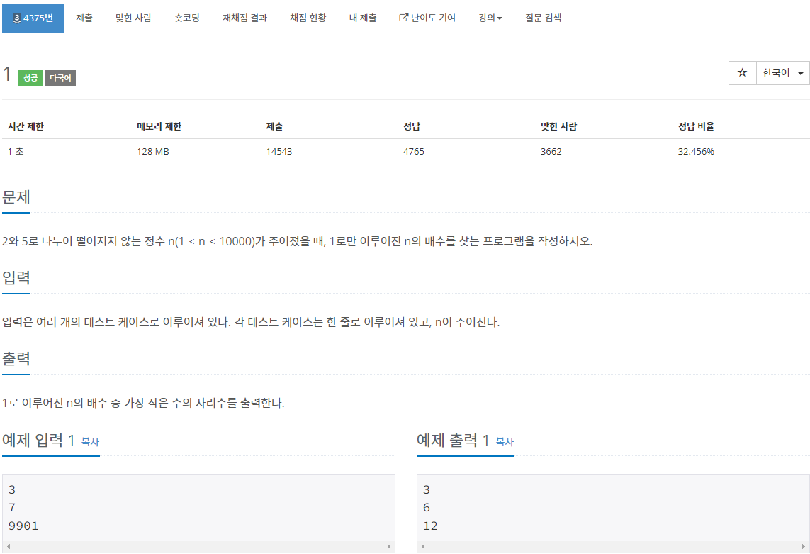Open the 난이도 기여 external link
810x554 pixels.
pyautogui.click(x=427, y=18)
